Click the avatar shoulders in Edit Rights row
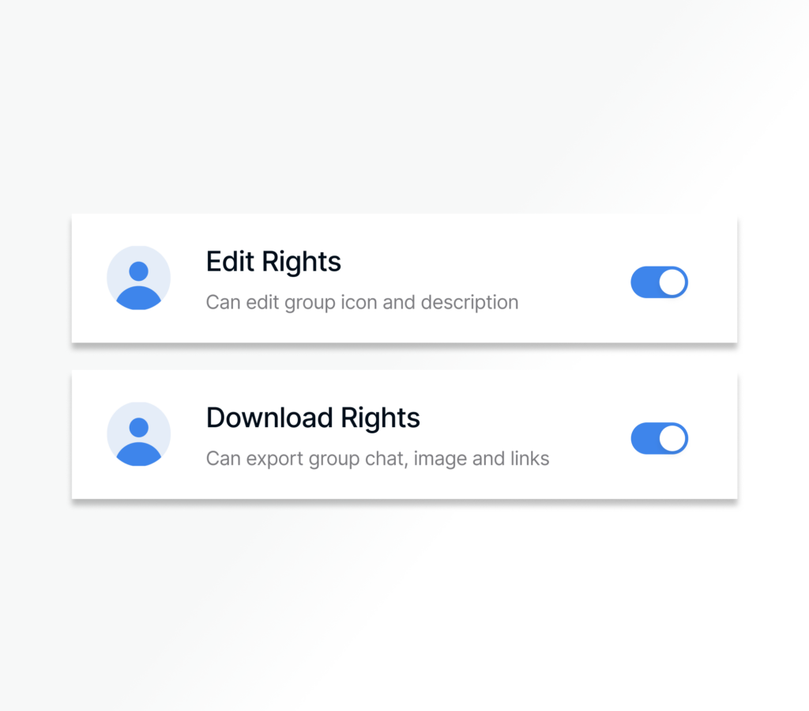Screen dimensions: 809x711 point(138,298)
